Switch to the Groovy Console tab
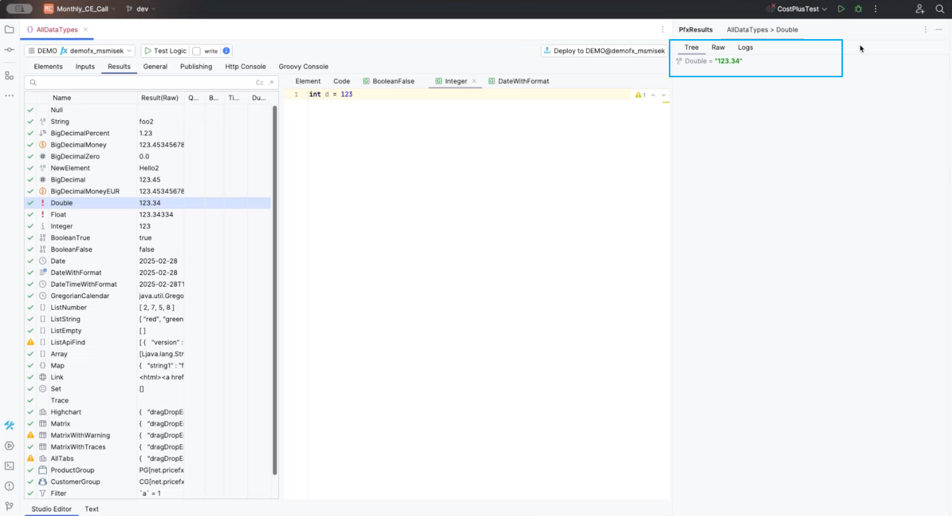 coord(303,66)
